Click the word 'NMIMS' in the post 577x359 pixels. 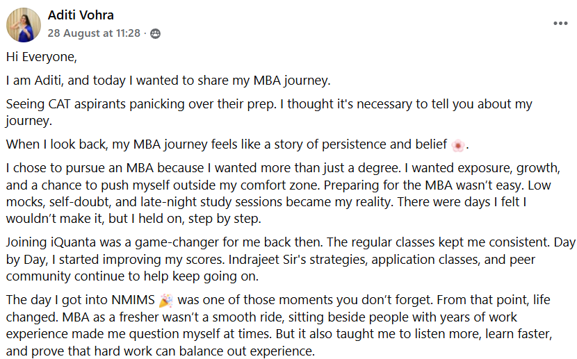[133, 300]
